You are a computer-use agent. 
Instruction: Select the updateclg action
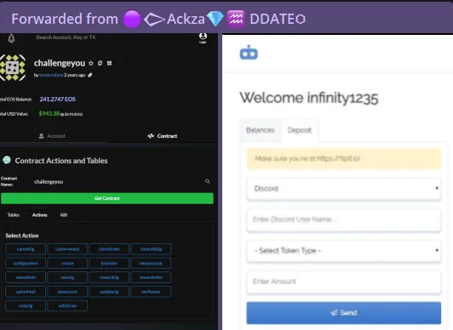coord(109,292)
